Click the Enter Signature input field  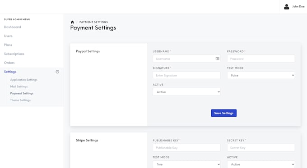pyautogui.click(x=186, y=75)
